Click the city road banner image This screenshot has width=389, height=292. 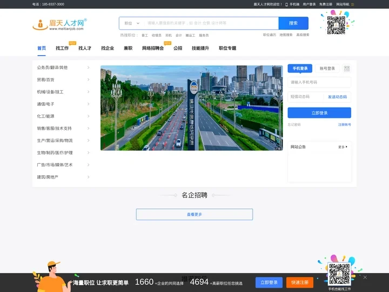coord(191,108)
